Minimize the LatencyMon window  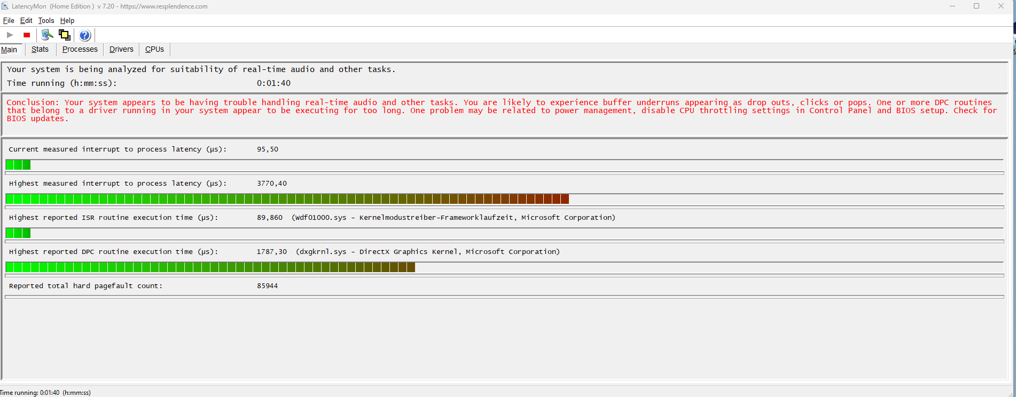(x=952, y=6)
